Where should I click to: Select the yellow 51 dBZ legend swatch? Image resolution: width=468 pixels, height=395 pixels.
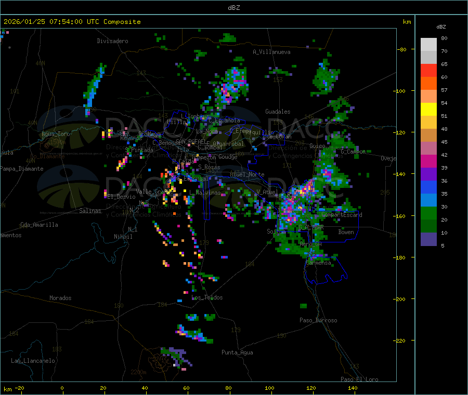click(428, 110)
